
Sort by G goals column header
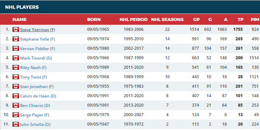[210, 20]
